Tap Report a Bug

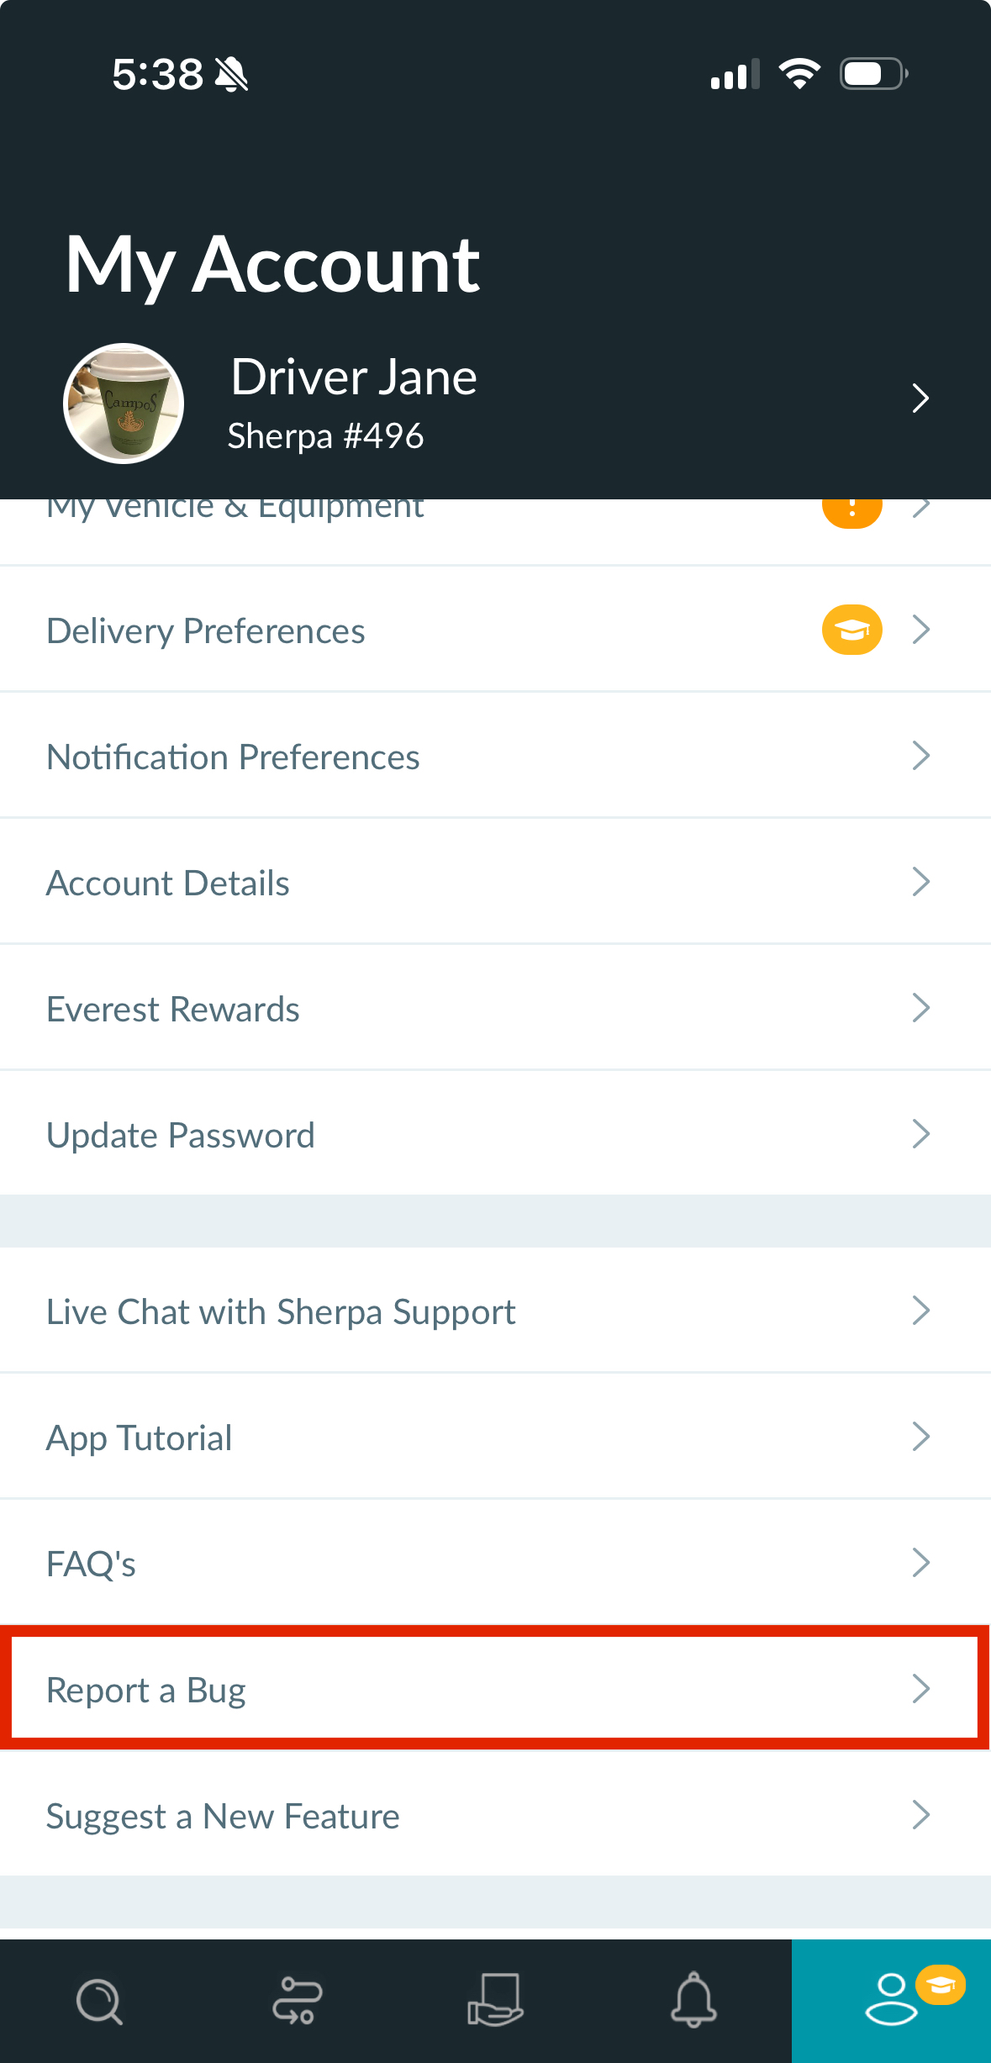tap(146, 1690)
